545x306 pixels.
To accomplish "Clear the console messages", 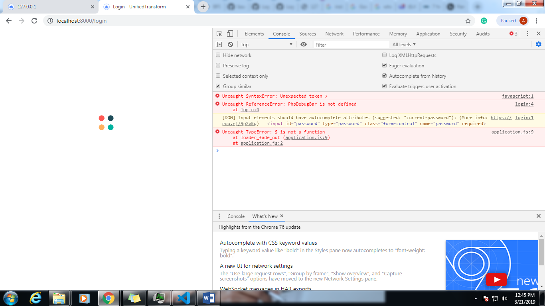I will pos(230,44).
